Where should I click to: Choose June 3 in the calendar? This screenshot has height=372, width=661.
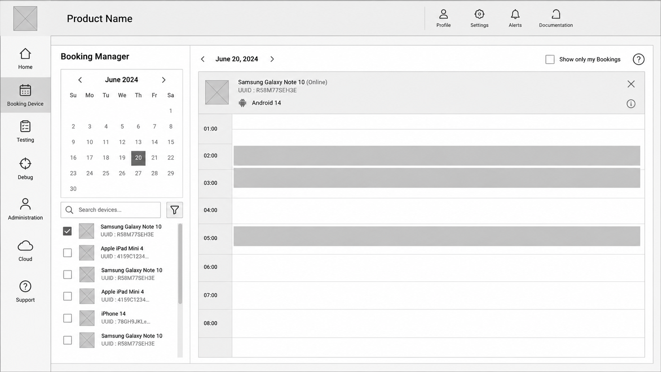click(x=90, y=127)
